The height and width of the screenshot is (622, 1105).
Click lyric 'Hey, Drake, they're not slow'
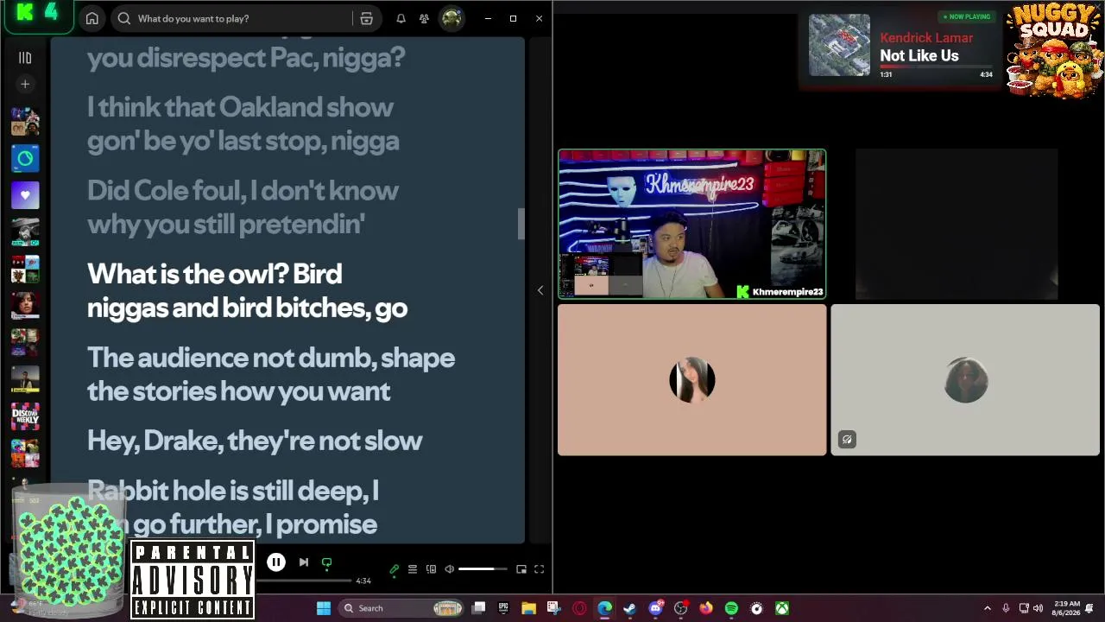255,441
